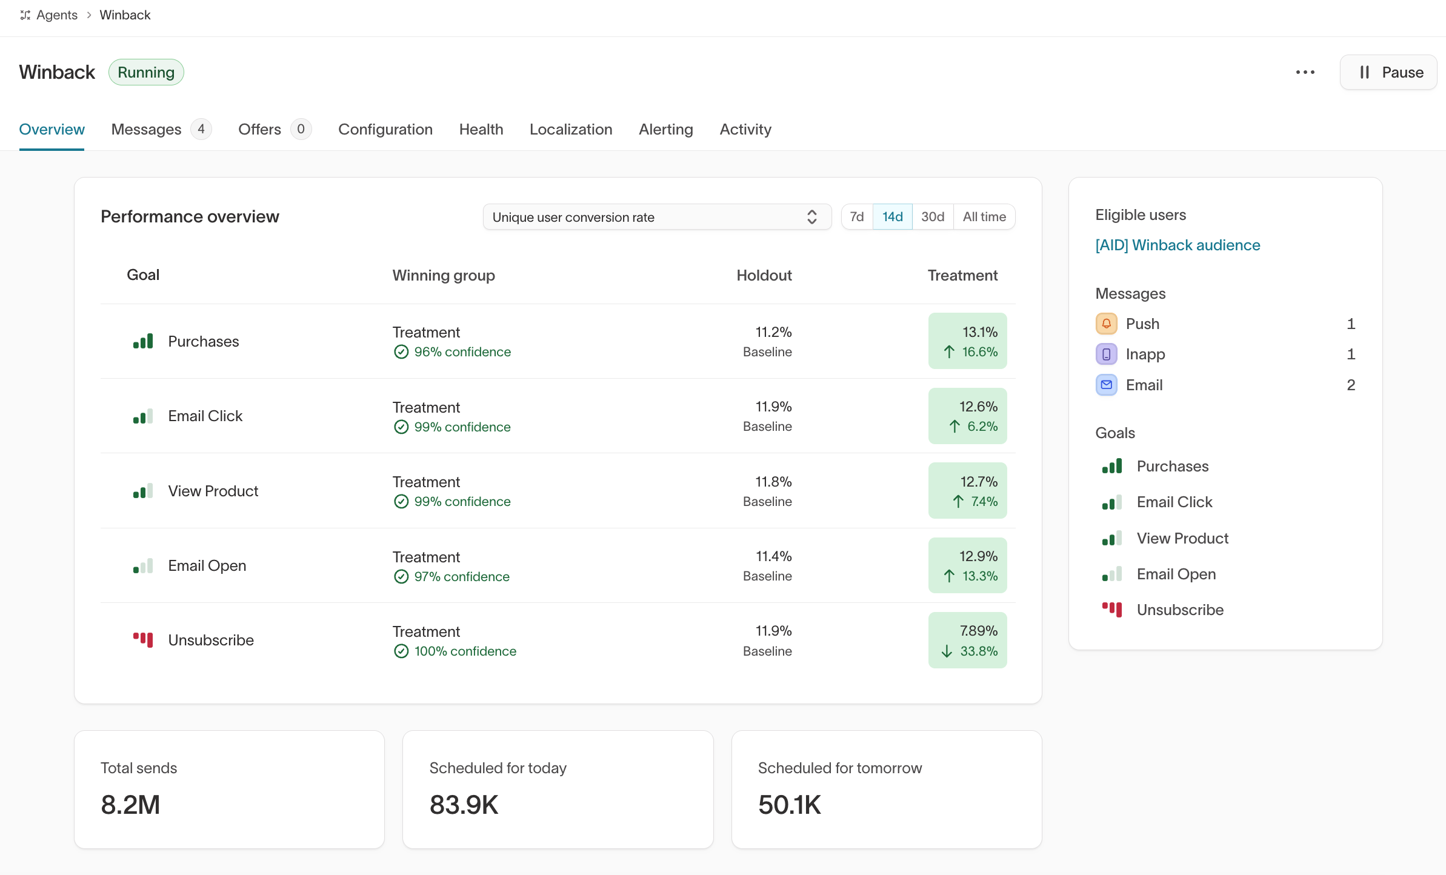This screenshot has height=875, width=1446.
Task: Open the [AID] Winback audience link
Action: (1178, 245)
